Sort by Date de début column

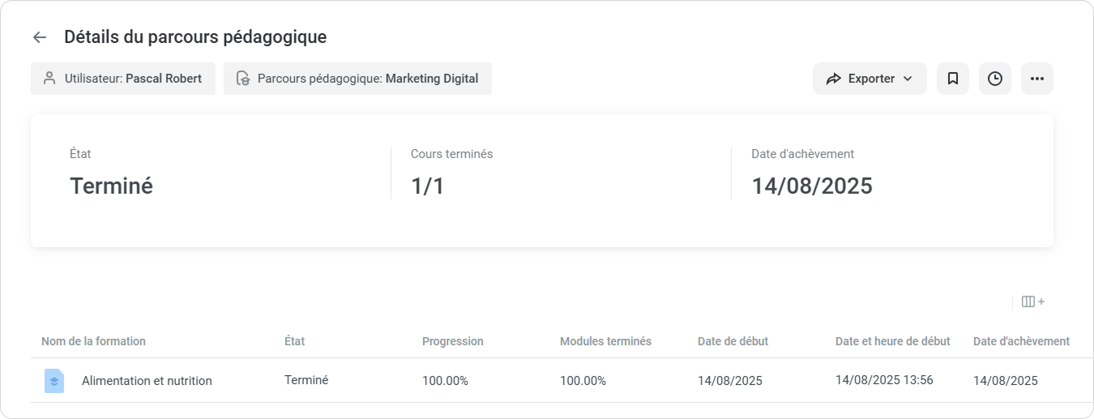click(733, 341)
